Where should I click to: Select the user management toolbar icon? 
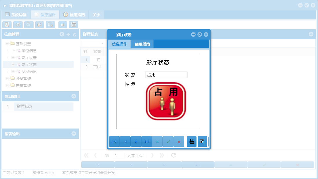(x=39, y=25)
